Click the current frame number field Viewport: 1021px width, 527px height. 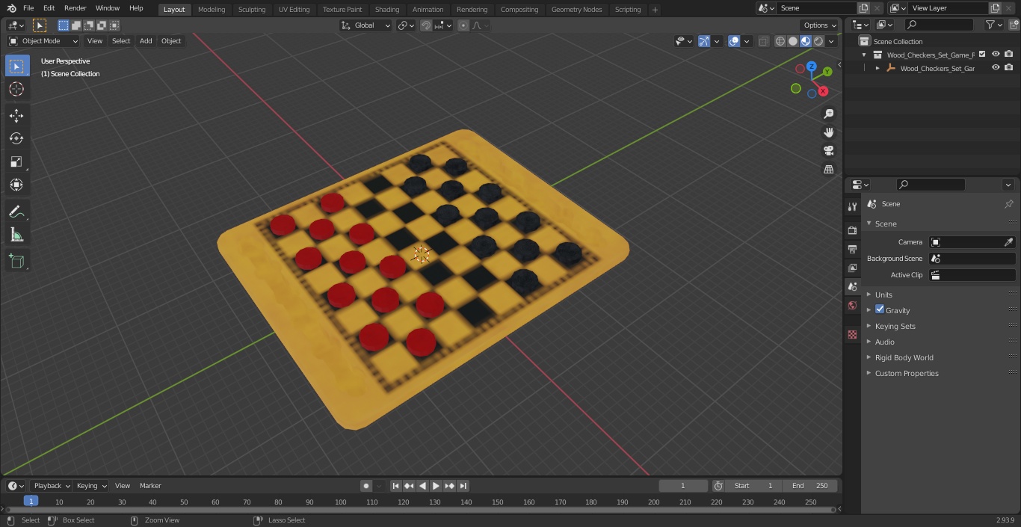[x=682, y=486]
